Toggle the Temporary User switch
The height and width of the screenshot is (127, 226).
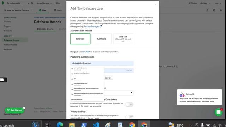point(129,117)
